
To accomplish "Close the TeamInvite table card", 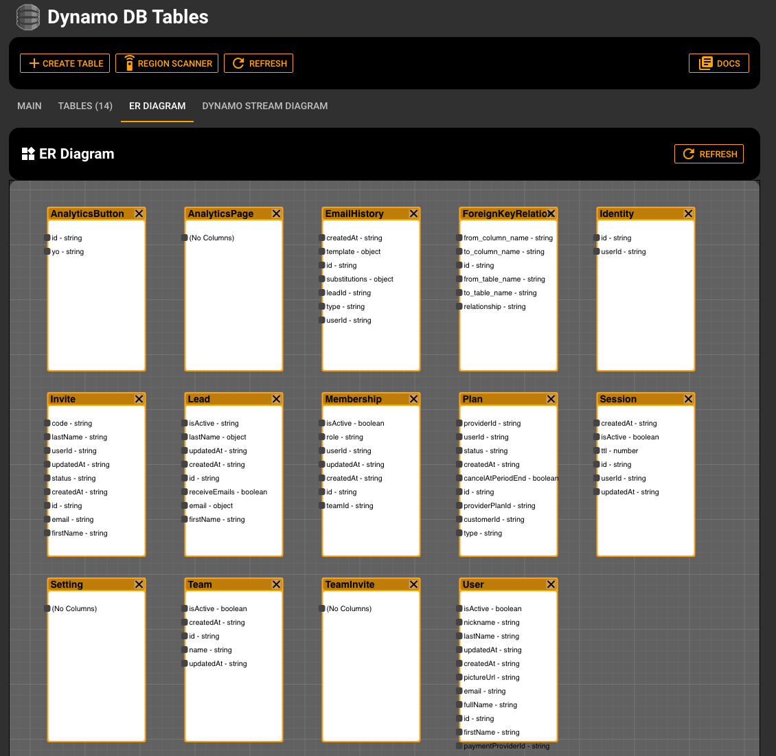I will [413, 585].
